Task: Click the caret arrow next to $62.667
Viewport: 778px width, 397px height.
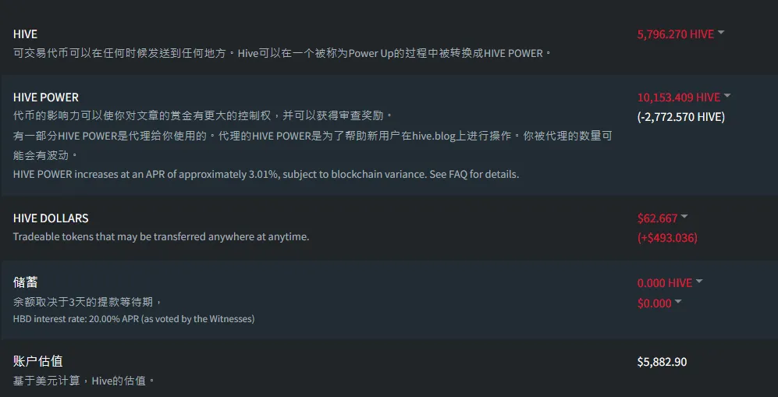Action: (684, 216)
